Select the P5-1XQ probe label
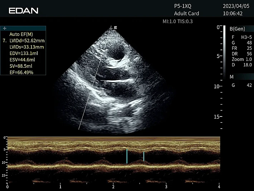The height and width of the screenshot is (191, 254). [x=183, y=6]
